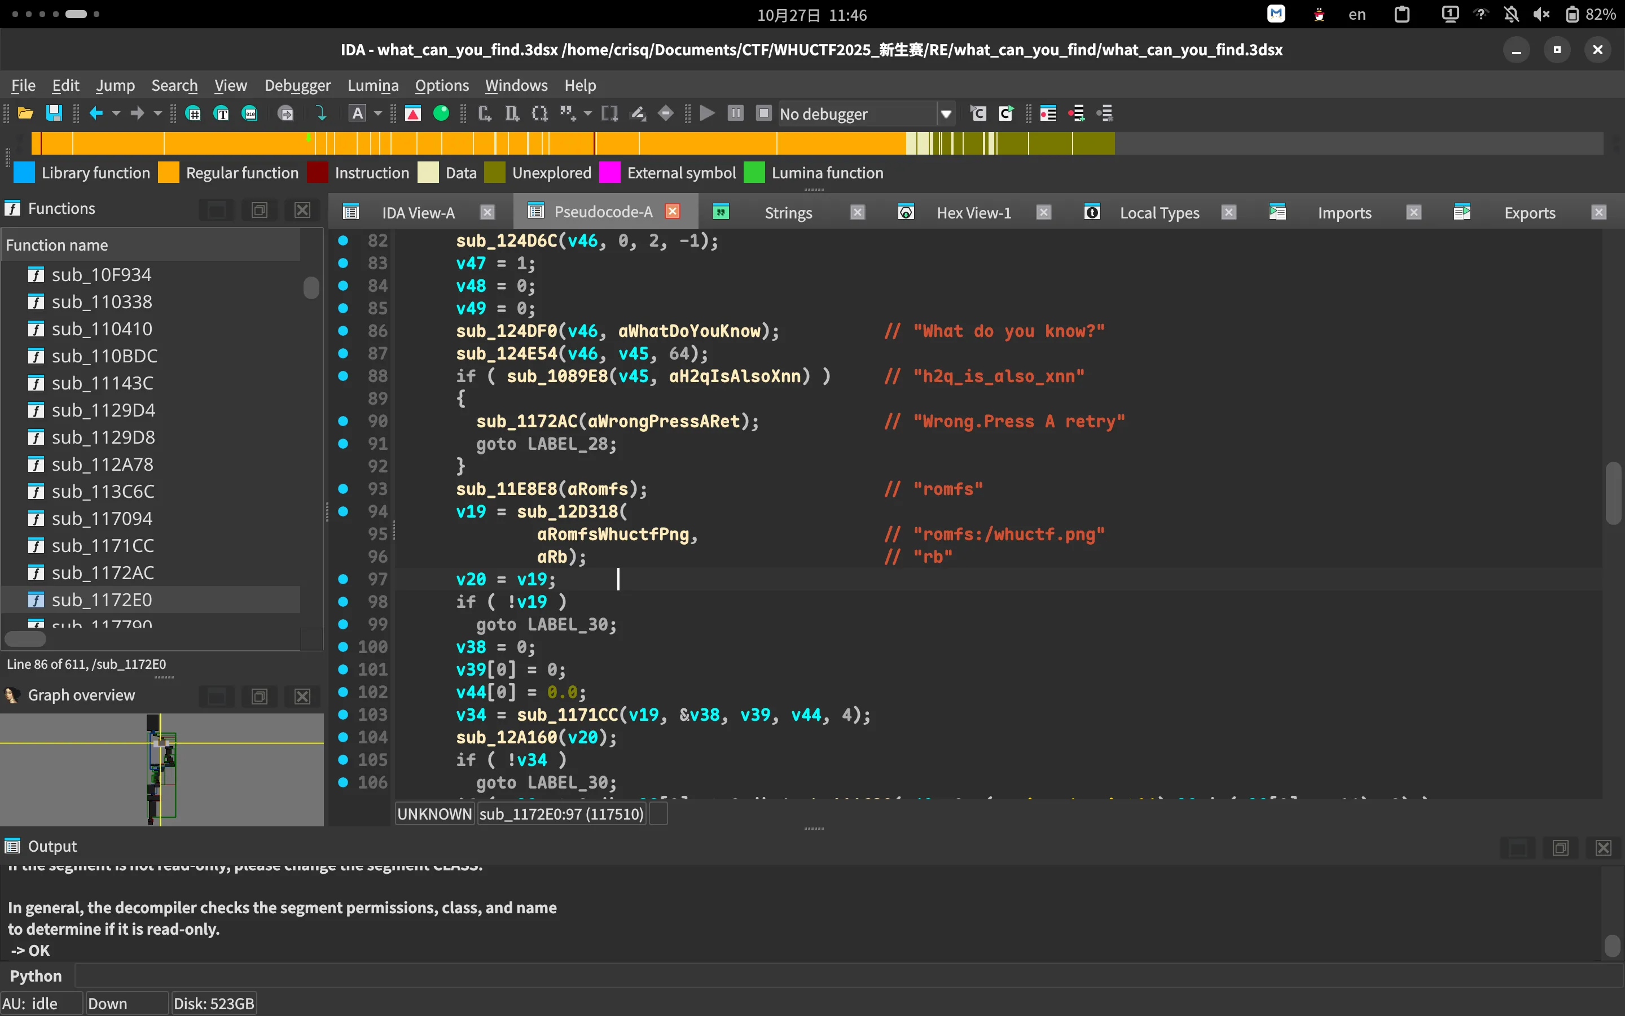Toggle breakpoint dot on line 86
Screen dimensions: 1625x1016
point(343,331)
